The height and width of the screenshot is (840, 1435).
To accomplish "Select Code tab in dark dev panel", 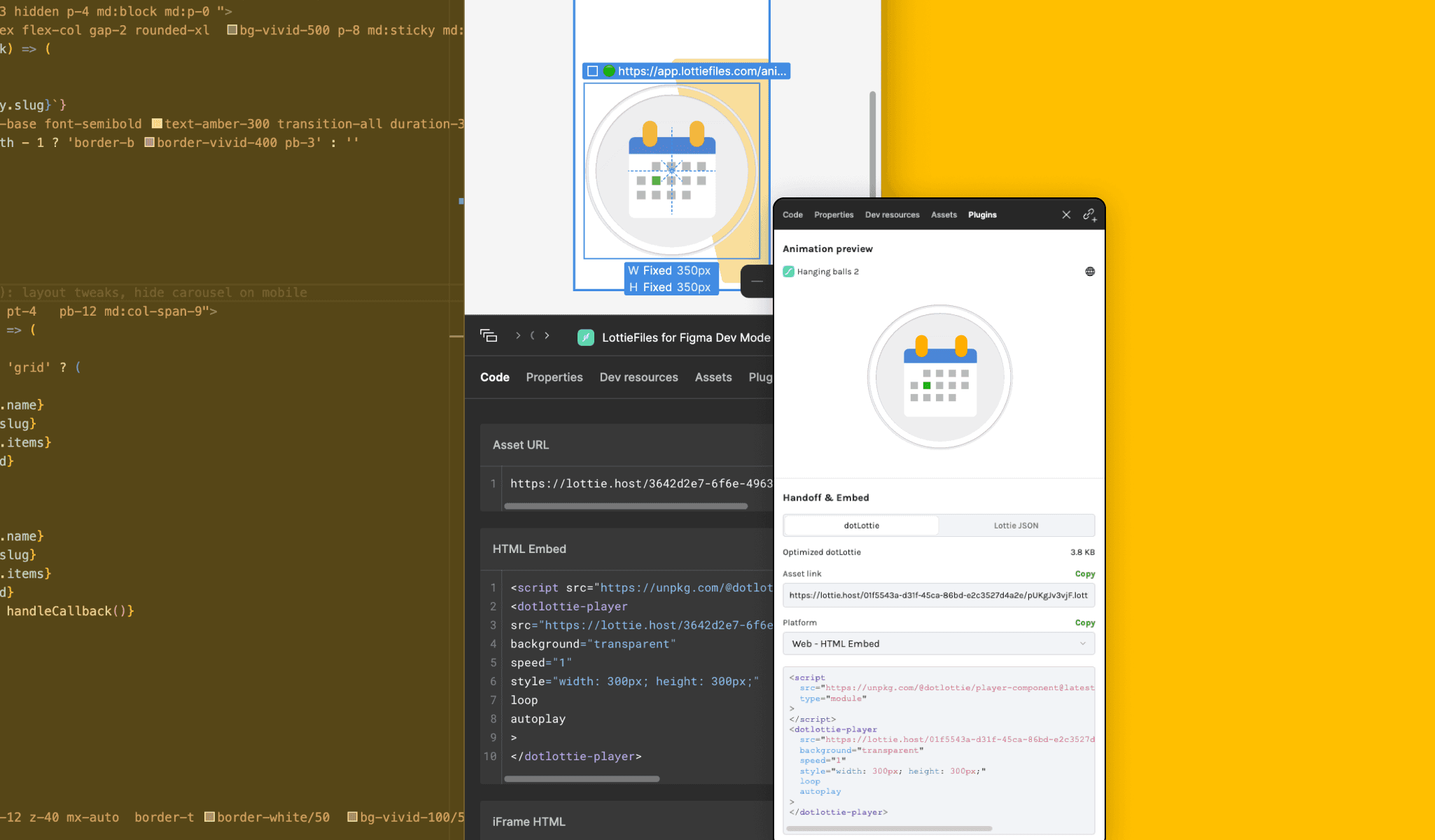I will click(495, 377).
